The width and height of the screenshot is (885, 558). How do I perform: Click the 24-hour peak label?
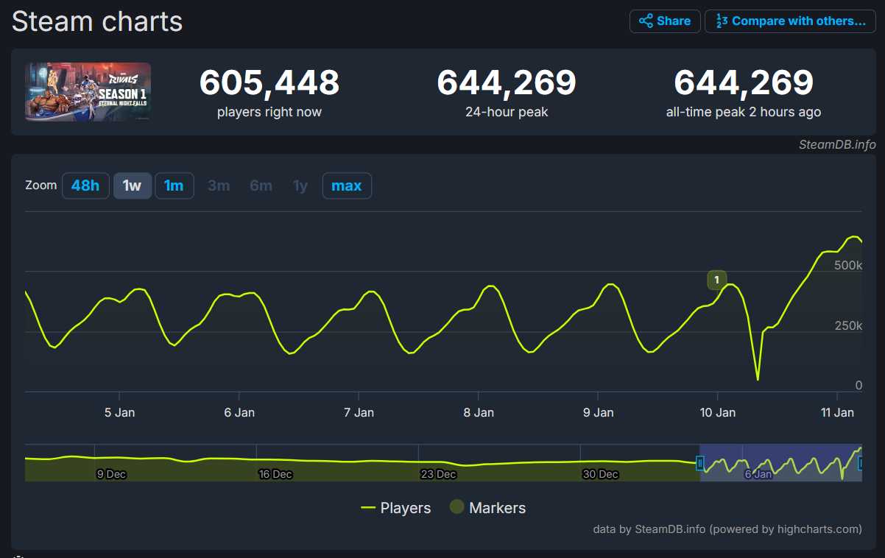click(x=507, y=113)
